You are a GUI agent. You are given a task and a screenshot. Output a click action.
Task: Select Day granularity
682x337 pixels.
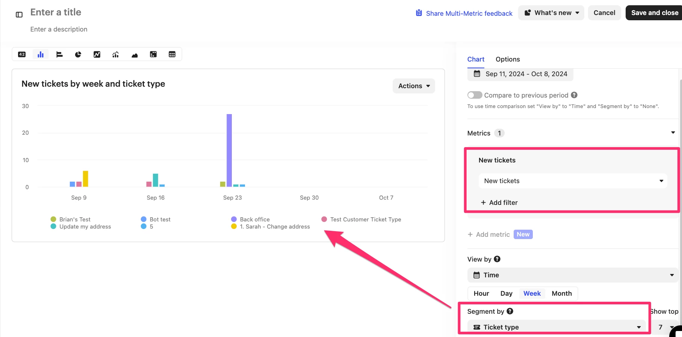507,293
